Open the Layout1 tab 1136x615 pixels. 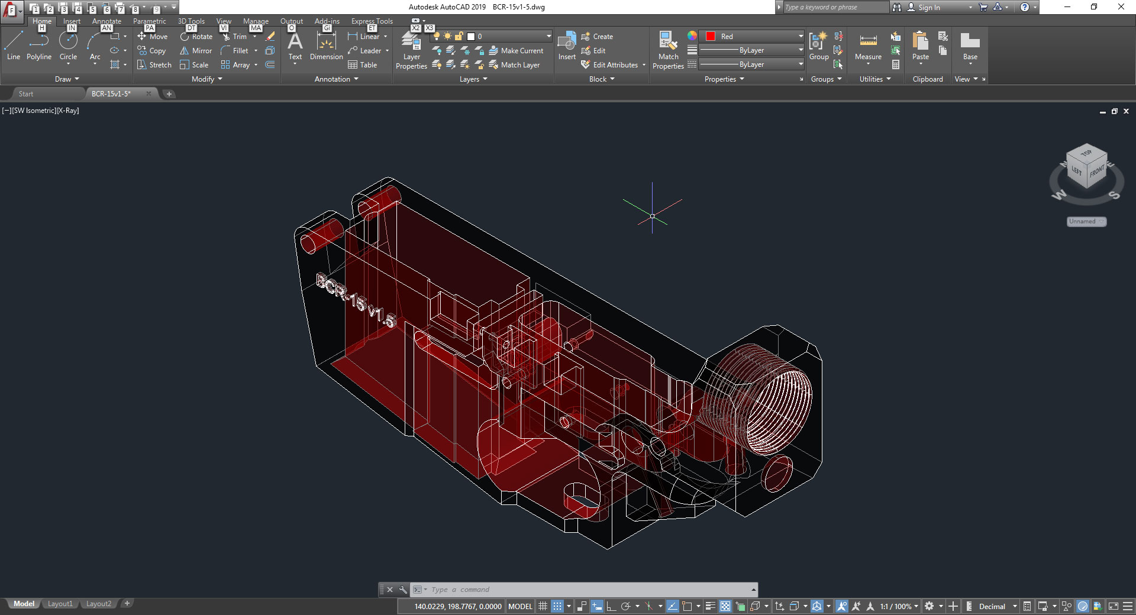coord(60,604)
